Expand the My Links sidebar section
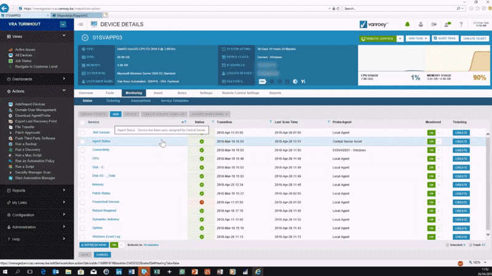Viewport: 492px width, 276px height. pos(64,202)
